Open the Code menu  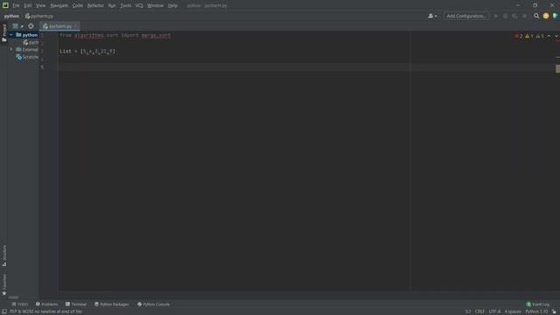click(x=78, y=6)
